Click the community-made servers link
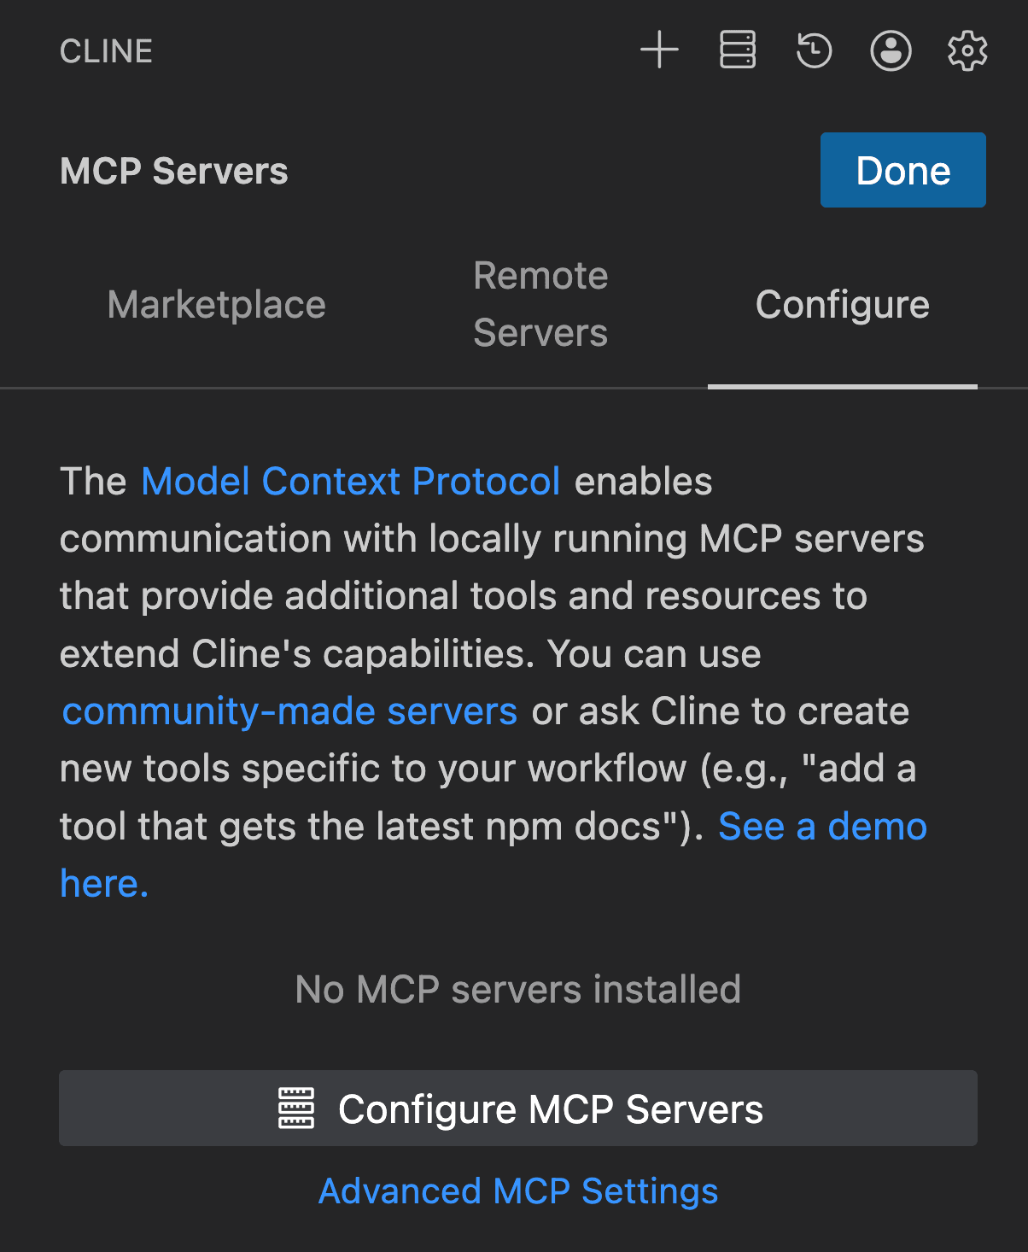Viewport: 1028px width, 1252px height. tap(289, 711)
